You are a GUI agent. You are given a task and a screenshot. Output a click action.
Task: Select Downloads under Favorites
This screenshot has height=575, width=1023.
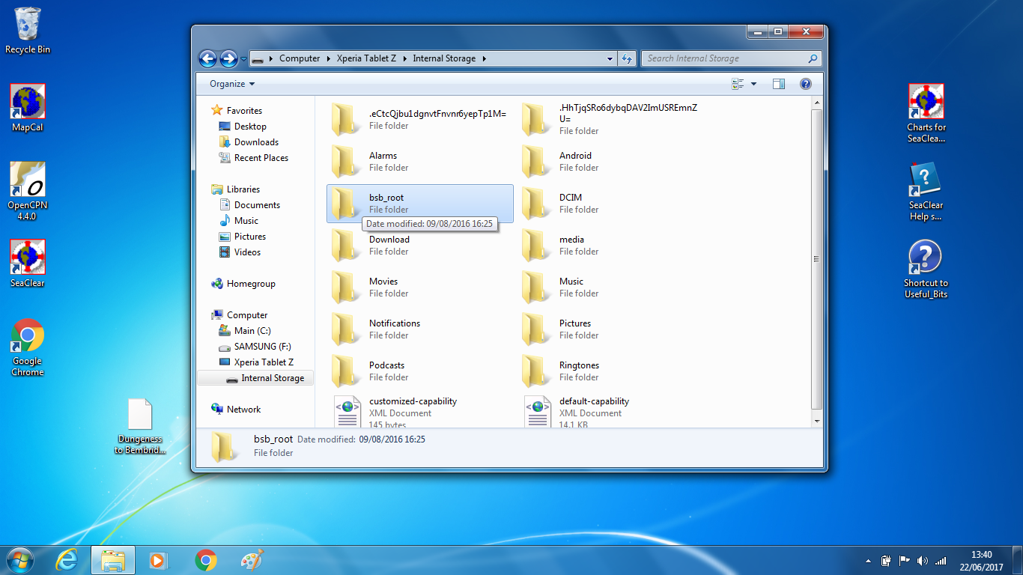pos(256,142)
